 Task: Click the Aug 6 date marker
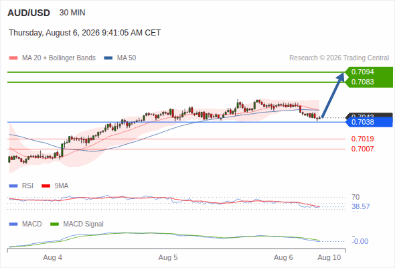283,258
